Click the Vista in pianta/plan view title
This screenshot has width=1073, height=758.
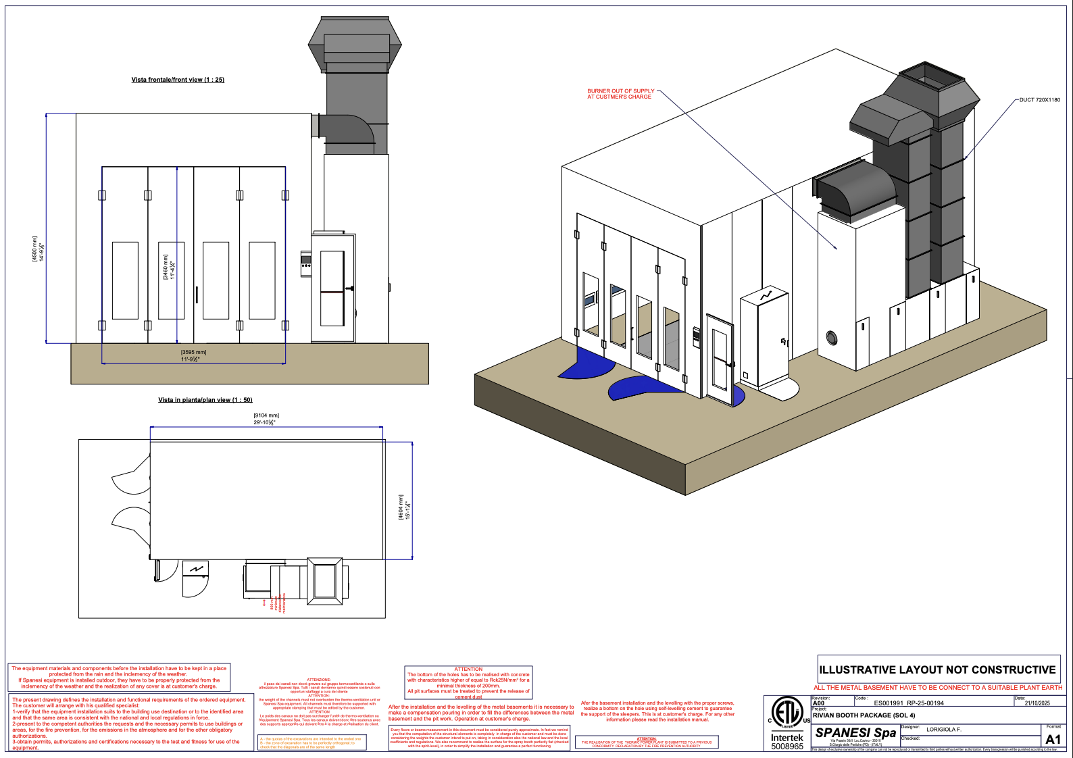pos(205,400)
